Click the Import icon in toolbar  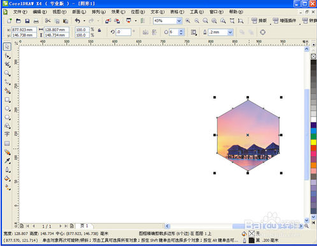pos(108,21)
